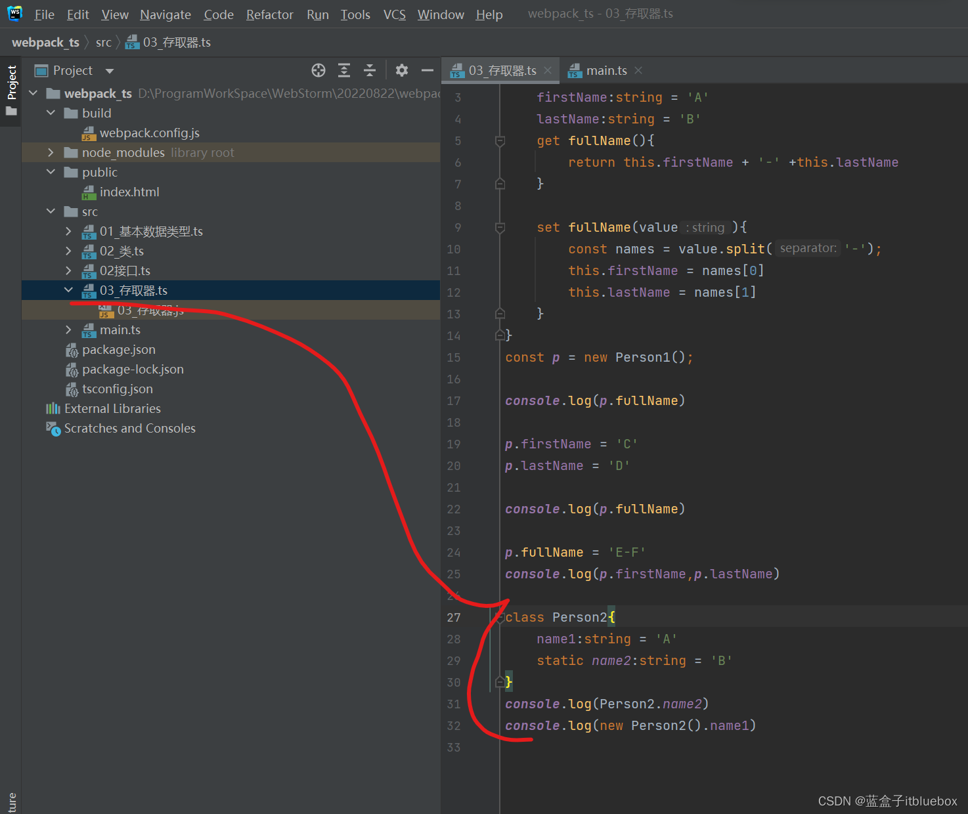Viewport: 968px width, 814px height.
Task: Hide the Project tool window with minus icon
Action: tap(428, 70)
